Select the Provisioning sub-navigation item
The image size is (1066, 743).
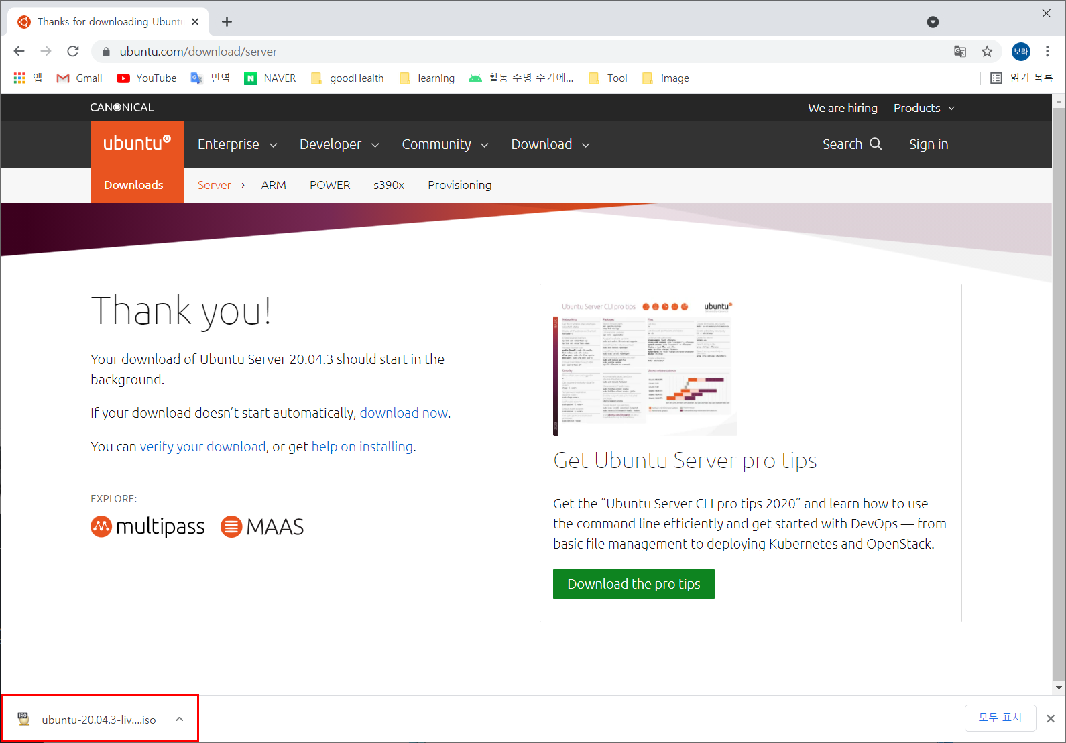point(460,185)
